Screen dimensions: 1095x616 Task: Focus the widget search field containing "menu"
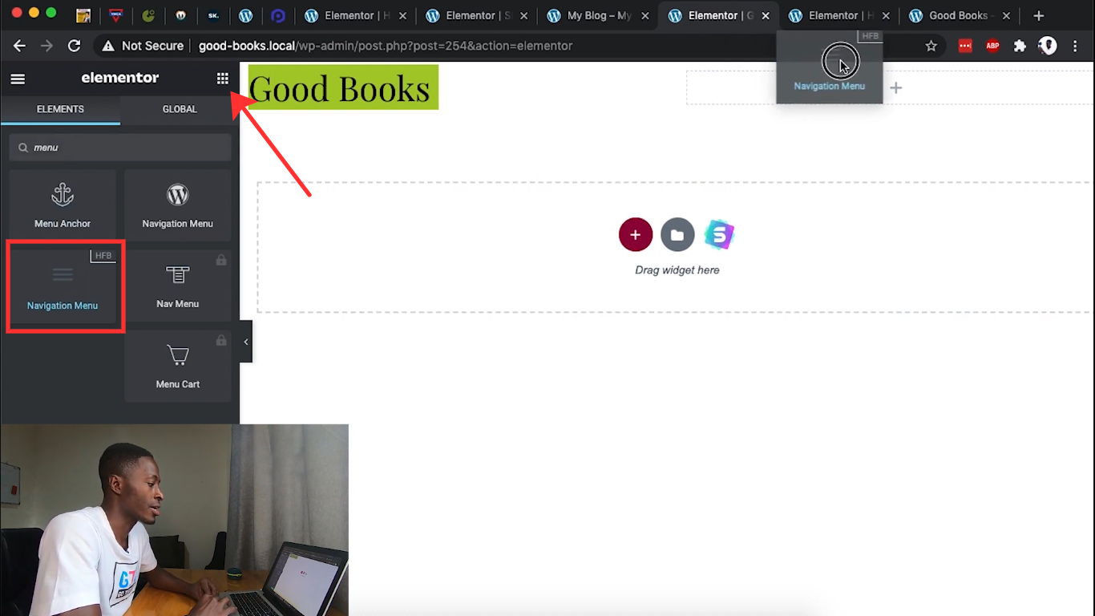pyautogui.click(x=120, y=148)
